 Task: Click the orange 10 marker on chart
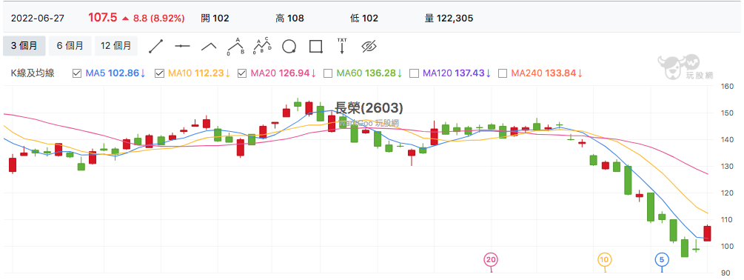pos(605,259)
